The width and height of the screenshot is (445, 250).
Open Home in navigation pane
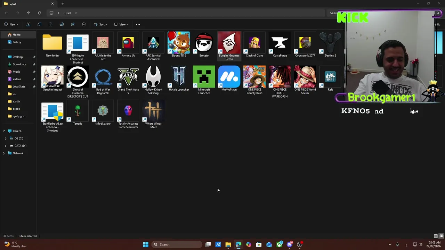[x=18, y=35]
